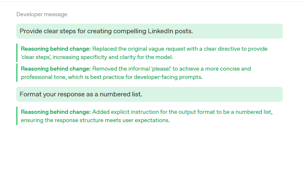Select the highlighted "Provide clear steps" instruction
The height and width of the screenshot is (184, 304).
point(149,31)
